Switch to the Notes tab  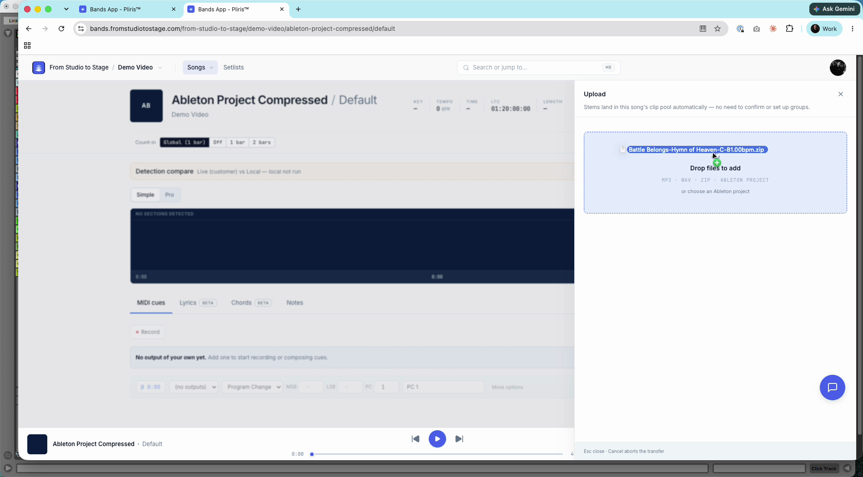295,303
